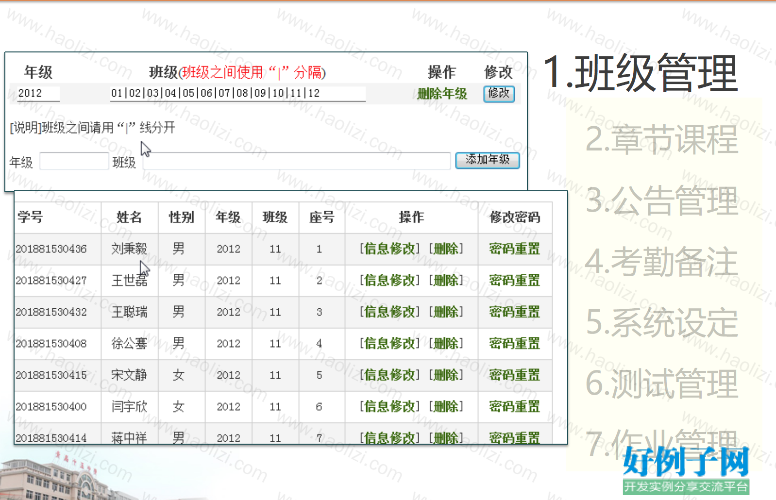Click the 修改 button for grade 2012
The width and height of the screenshot is (776, 500).
tap(499, 94)
